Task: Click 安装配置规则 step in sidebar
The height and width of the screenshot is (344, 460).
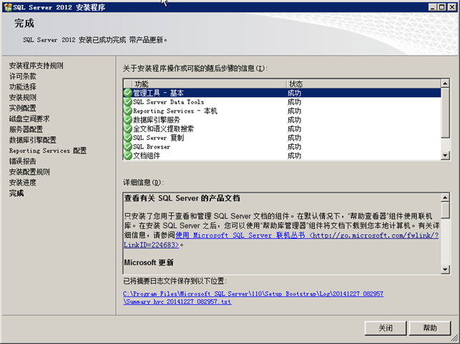Action: (x=29, y=172)
